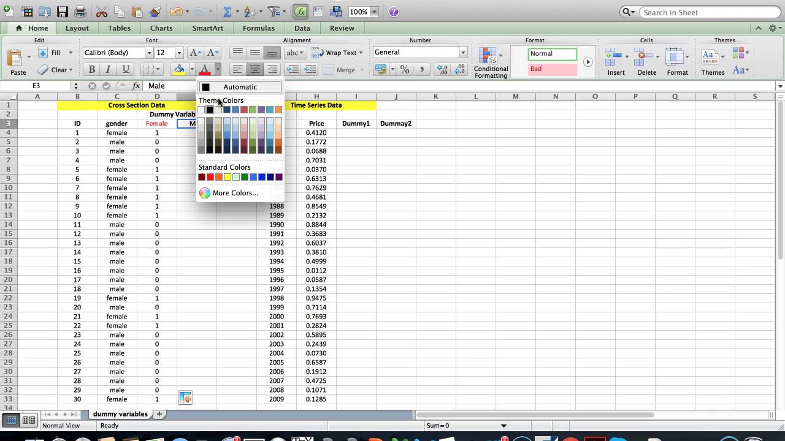The height and width of the screenshot is (441, 785).
Task: Toggle top vertical alignment
Action: 238,53
